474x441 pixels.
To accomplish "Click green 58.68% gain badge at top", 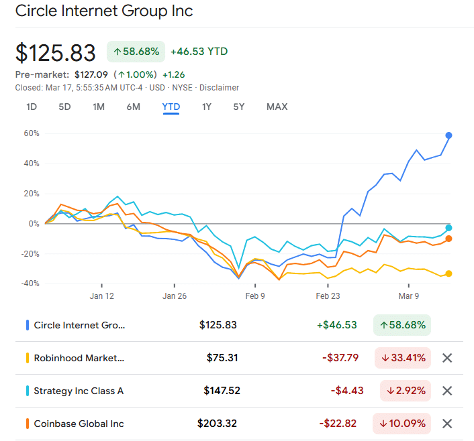I will (136, 51).
